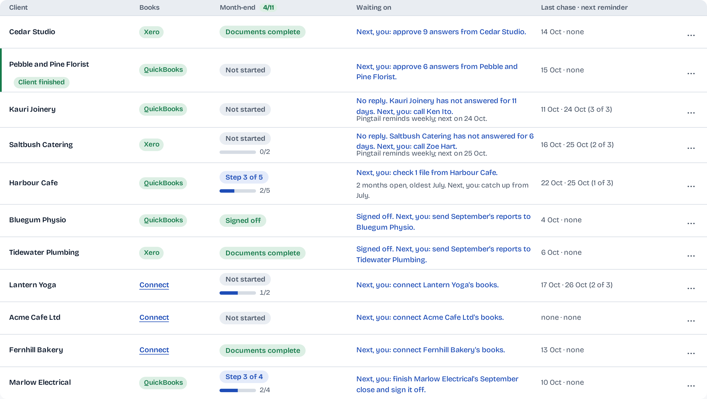Viewport: 707px width, 399px height.
Task: Click the Client finished badge
Action: point(42,82)
